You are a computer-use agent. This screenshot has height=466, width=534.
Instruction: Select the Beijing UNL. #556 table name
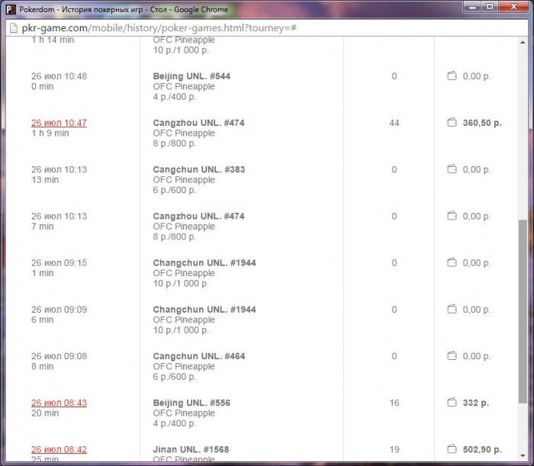191,403
